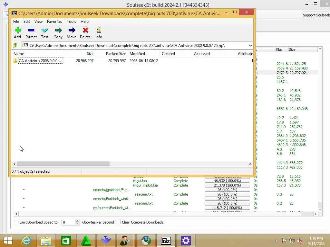Screen dimensions: 330x247
Task: Open the person-with-phone taskbar app
Action: [x=125, y=241]
